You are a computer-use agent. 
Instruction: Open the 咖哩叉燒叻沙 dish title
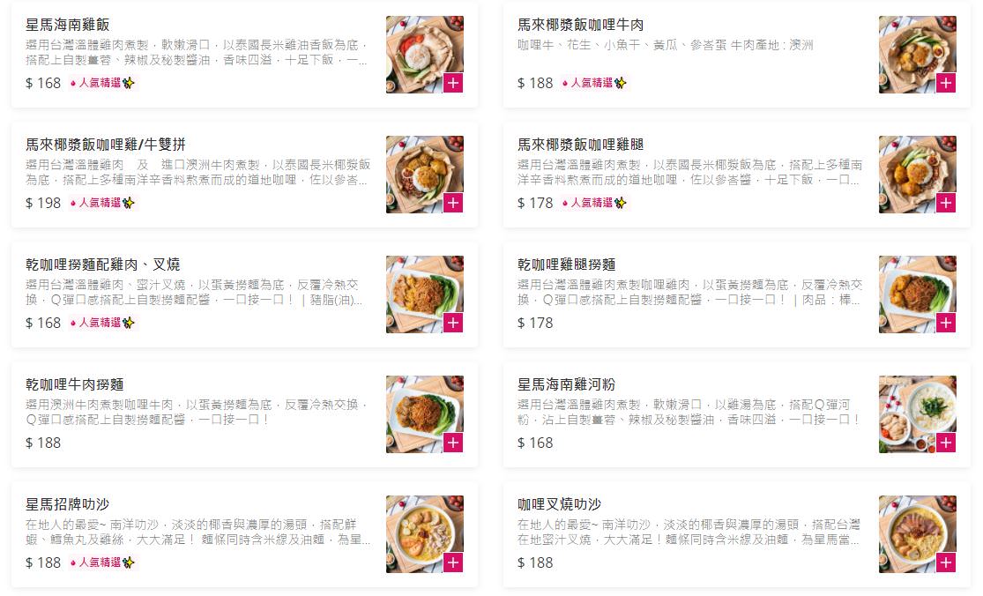(559, 504)
